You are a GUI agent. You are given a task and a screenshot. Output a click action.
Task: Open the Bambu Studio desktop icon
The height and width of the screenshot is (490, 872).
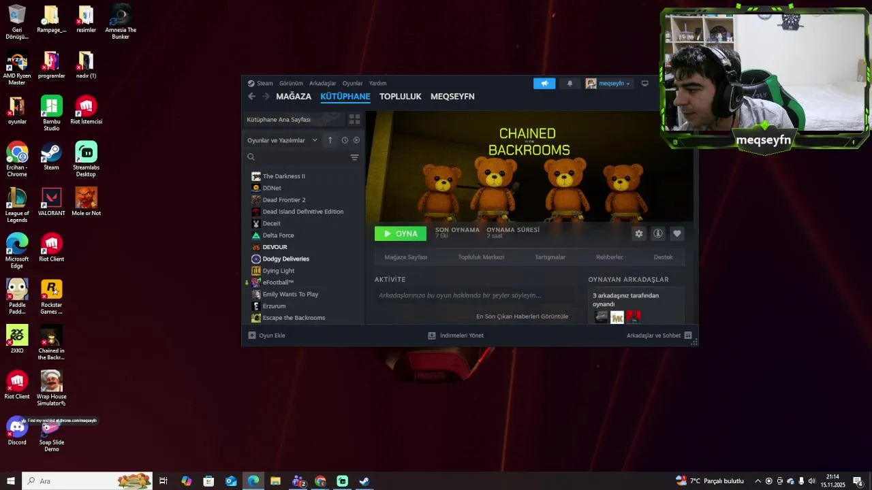[51, 113]
